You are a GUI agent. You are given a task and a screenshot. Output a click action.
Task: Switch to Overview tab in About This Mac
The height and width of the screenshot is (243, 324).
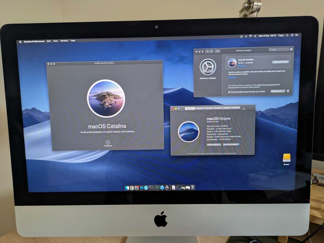(x=190, y=108)
